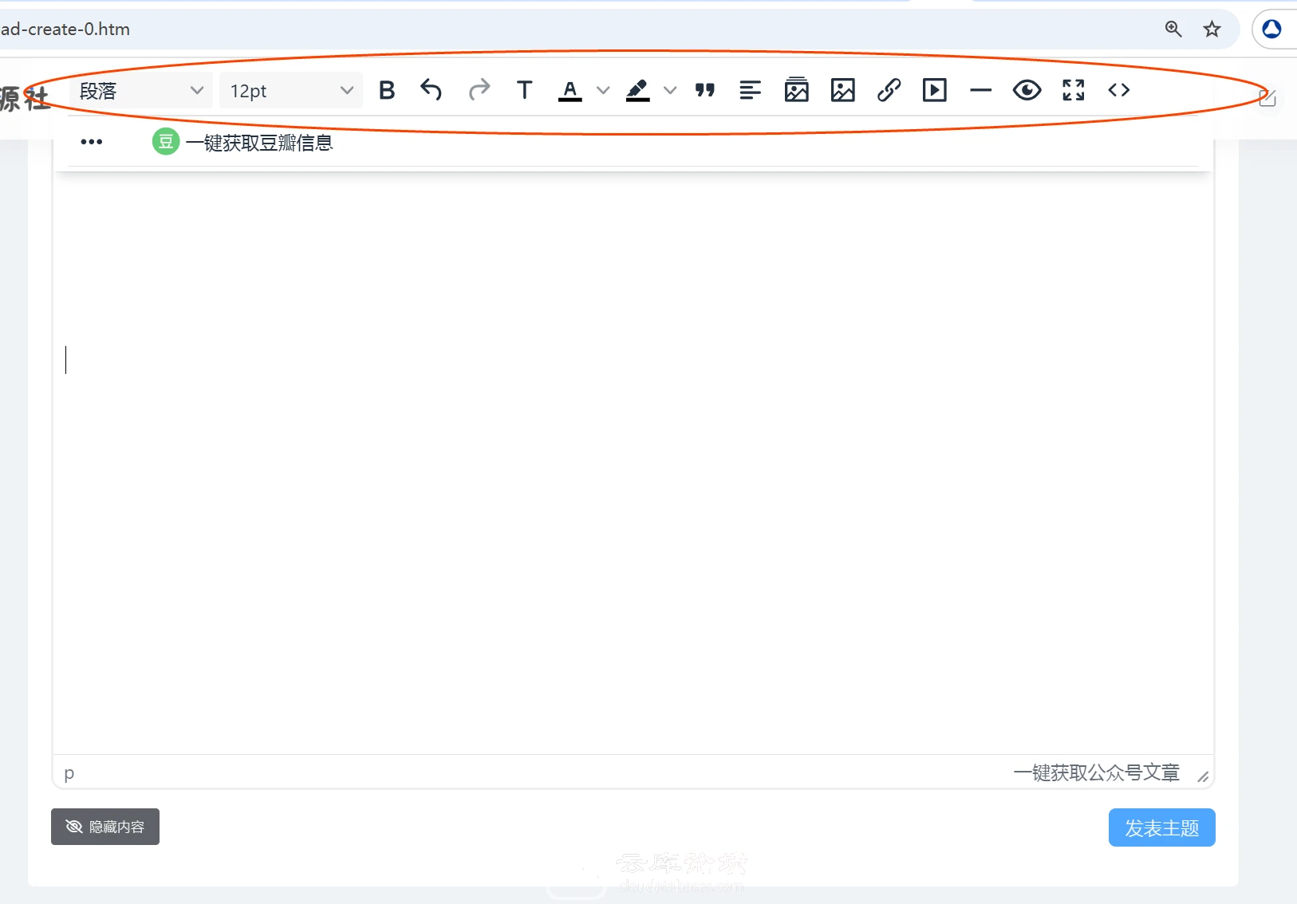The image size is (1297, 904).
Task: Submit with the 发表主题 button
Action: pos(1161,827)
